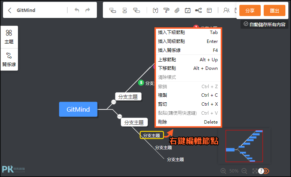Toggle the minimap eye icon
This screenshot has height=177, width=291.
267,171
